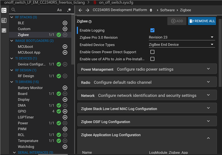
Task: Click the GPIO green status checkmark
Action: click(59, 111)
